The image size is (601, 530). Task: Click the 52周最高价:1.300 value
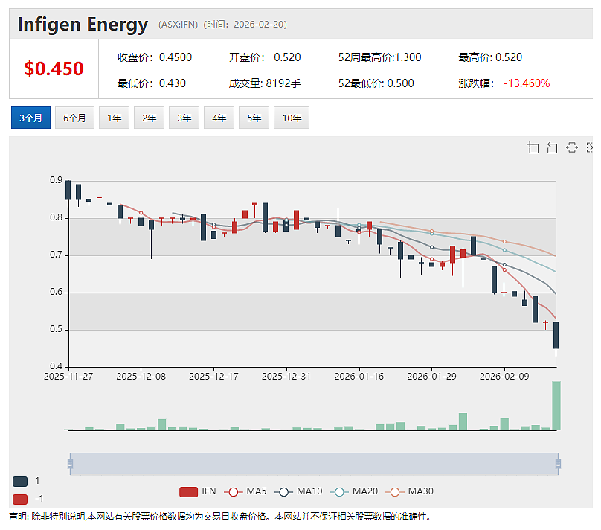[x=379, y=57]
